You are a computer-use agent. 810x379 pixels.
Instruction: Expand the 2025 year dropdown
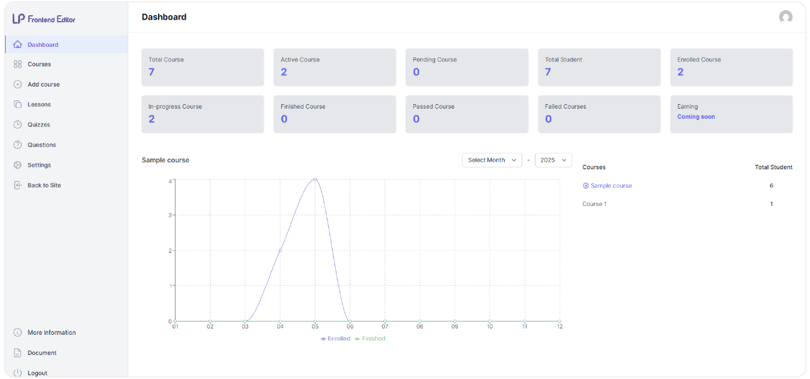tap(553, 160)
